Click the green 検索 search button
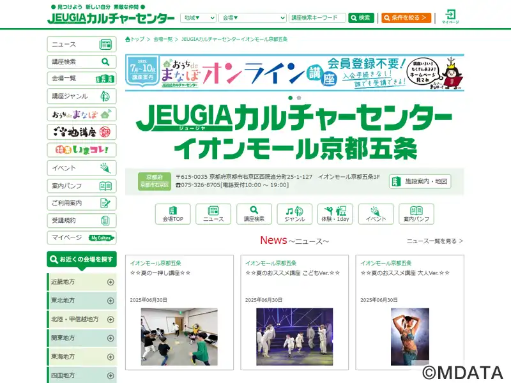 (361, 18)
